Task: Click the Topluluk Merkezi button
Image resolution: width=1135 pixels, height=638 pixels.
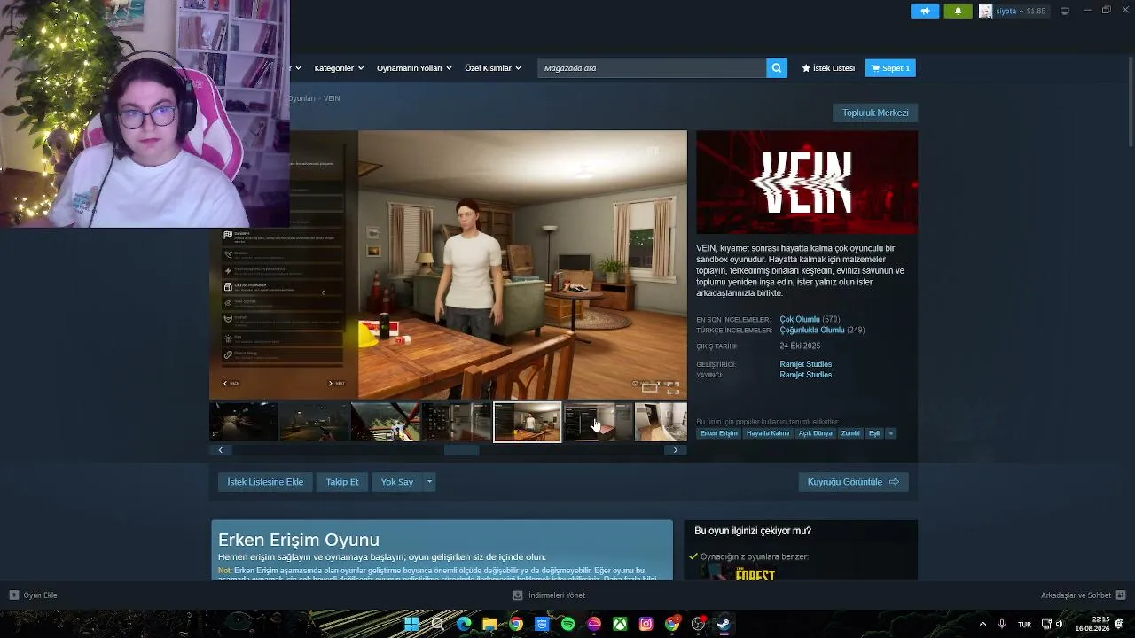Action: coord(875,113)
